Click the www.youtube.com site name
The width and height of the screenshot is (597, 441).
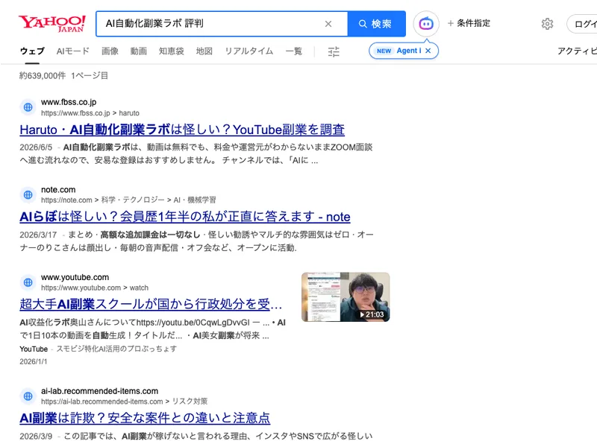(x=75, y=277)
